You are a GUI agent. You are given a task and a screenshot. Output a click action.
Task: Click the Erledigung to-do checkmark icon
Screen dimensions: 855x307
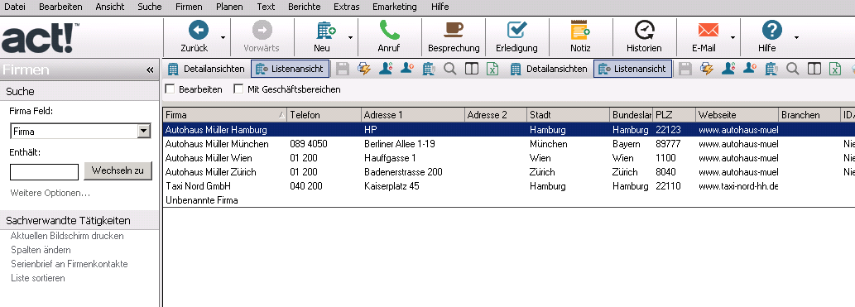[516, 30]
